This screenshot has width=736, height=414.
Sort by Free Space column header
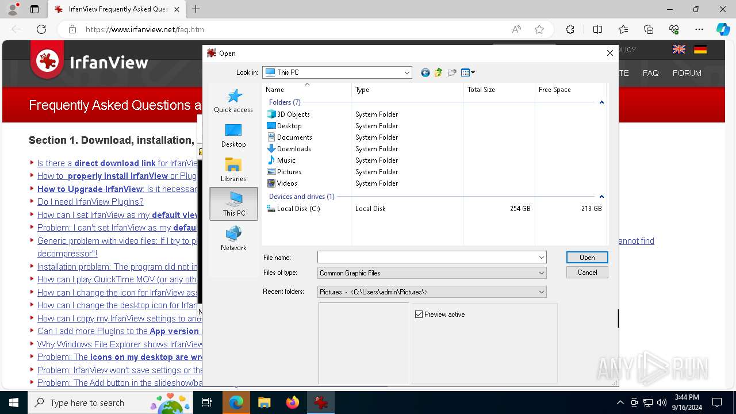coord(570,90)
